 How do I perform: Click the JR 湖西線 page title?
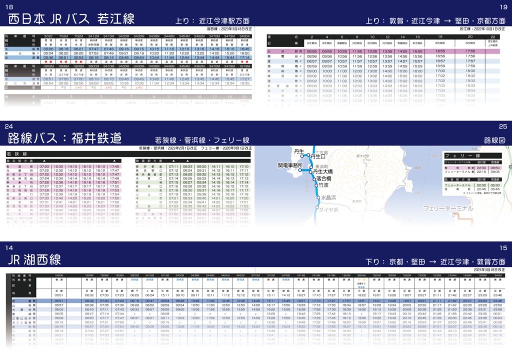[x=34, y=260]
